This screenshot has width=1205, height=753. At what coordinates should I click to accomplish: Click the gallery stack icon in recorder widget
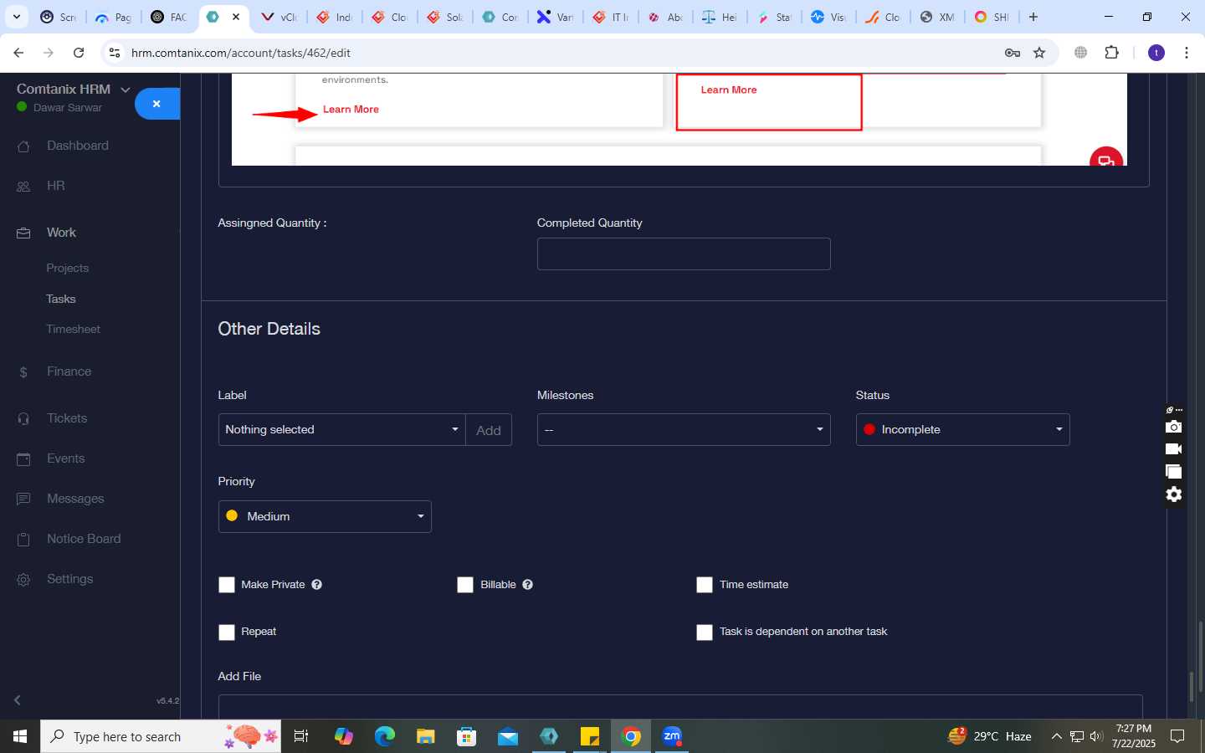[x=1174, y=472]
